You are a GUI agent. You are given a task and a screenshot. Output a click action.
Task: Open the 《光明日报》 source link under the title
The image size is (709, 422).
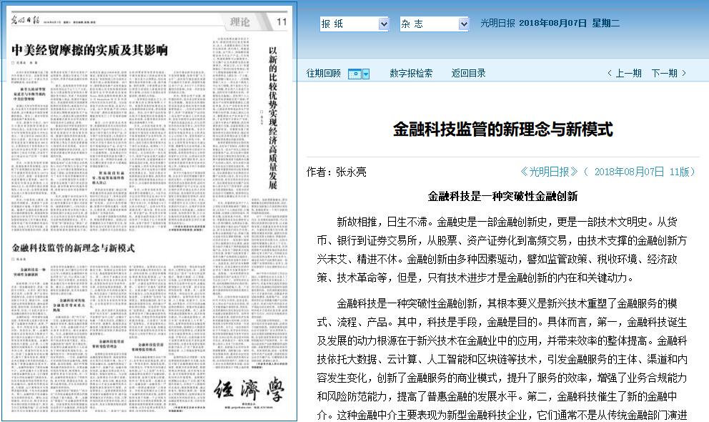click(x=549, y=172)
